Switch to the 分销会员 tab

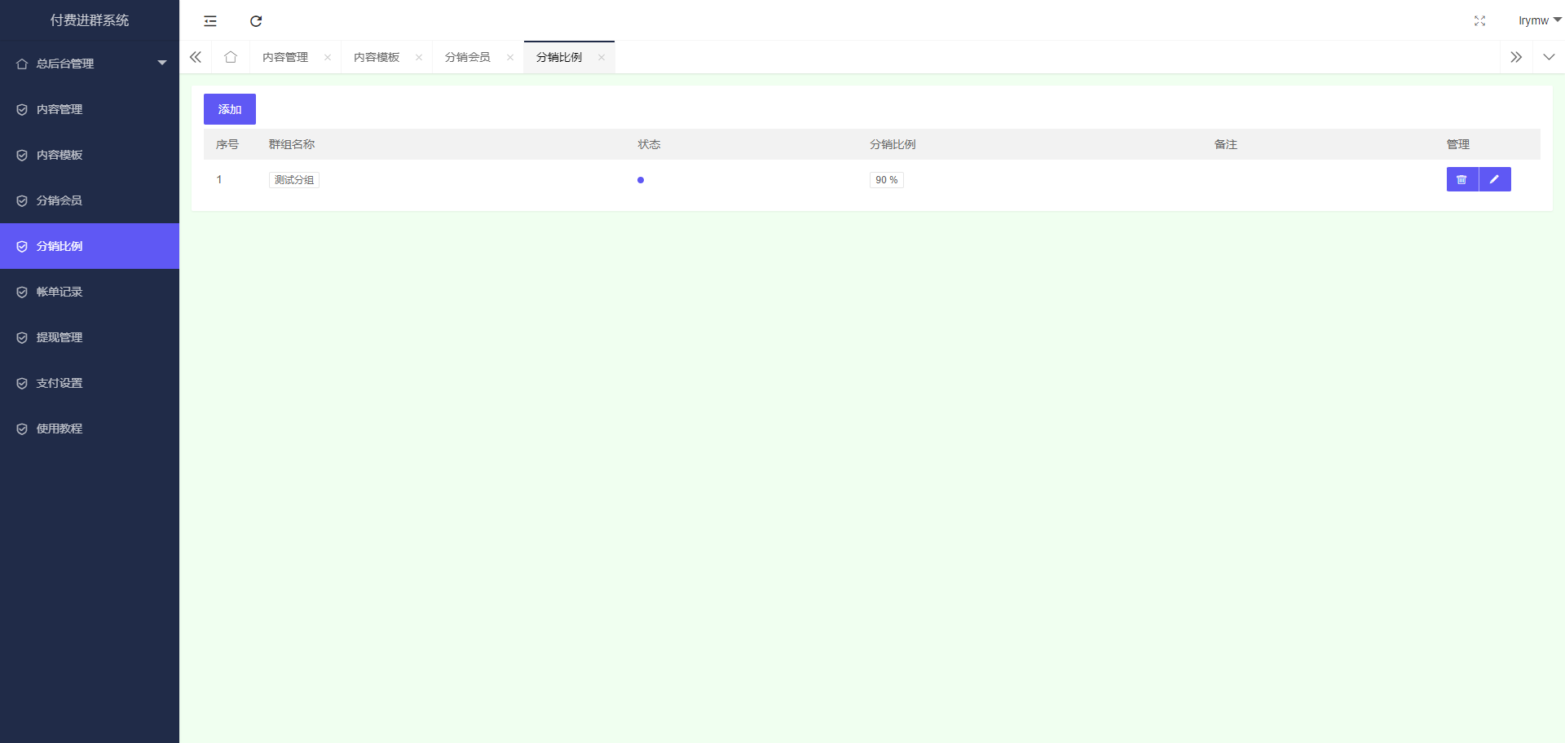(x=468, y=57)
